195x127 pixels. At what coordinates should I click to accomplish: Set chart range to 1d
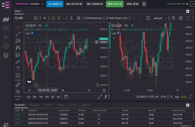click(58, 97)
